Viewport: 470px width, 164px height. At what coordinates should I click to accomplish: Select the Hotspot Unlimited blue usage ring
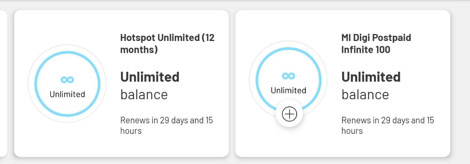click(67, 84)
